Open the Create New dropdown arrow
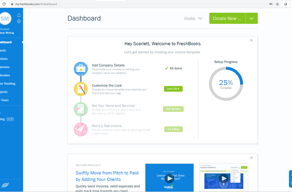The image size is (292, 192). coord(251,19)
